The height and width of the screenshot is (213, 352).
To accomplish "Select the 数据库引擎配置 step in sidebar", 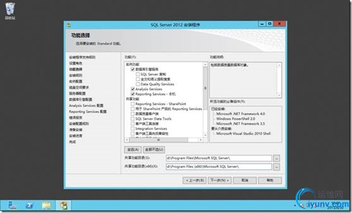I will [80, 100].
